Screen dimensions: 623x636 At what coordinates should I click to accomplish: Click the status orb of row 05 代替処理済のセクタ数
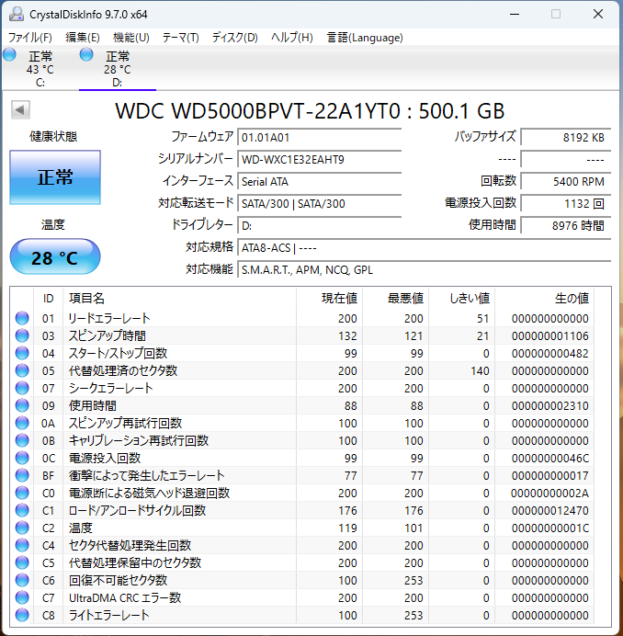[22, 370]
